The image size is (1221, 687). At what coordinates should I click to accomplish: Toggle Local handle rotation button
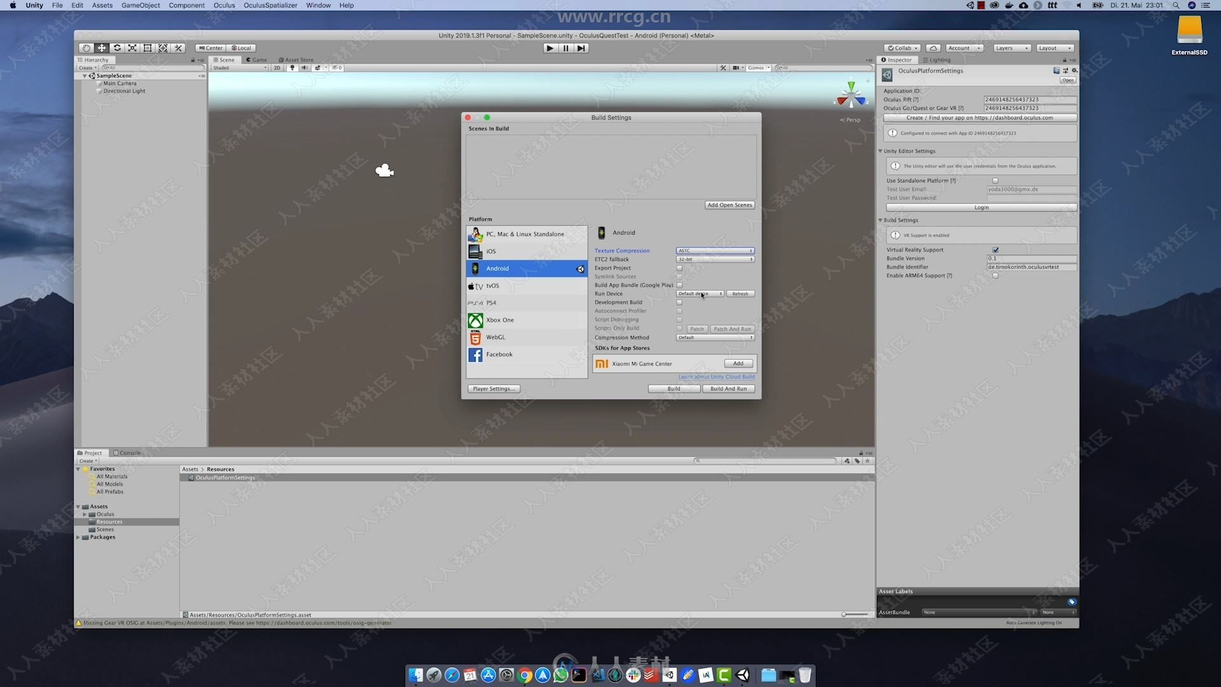241,48
